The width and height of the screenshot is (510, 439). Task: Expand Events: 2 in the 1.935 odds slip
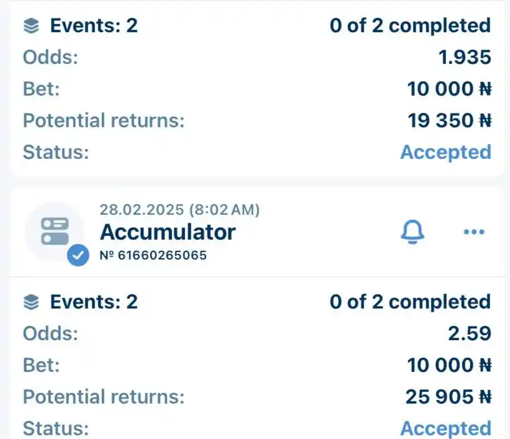coord(93,26)
